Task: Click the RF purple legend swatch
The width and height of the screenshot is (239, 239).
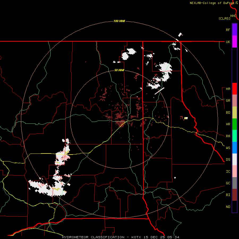Action: pos(234,30)
